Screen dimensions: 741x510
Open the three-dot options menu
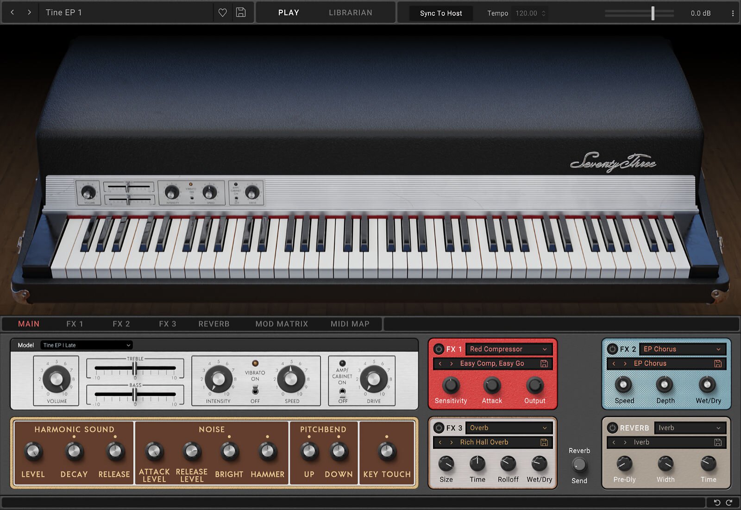[733, 13]
